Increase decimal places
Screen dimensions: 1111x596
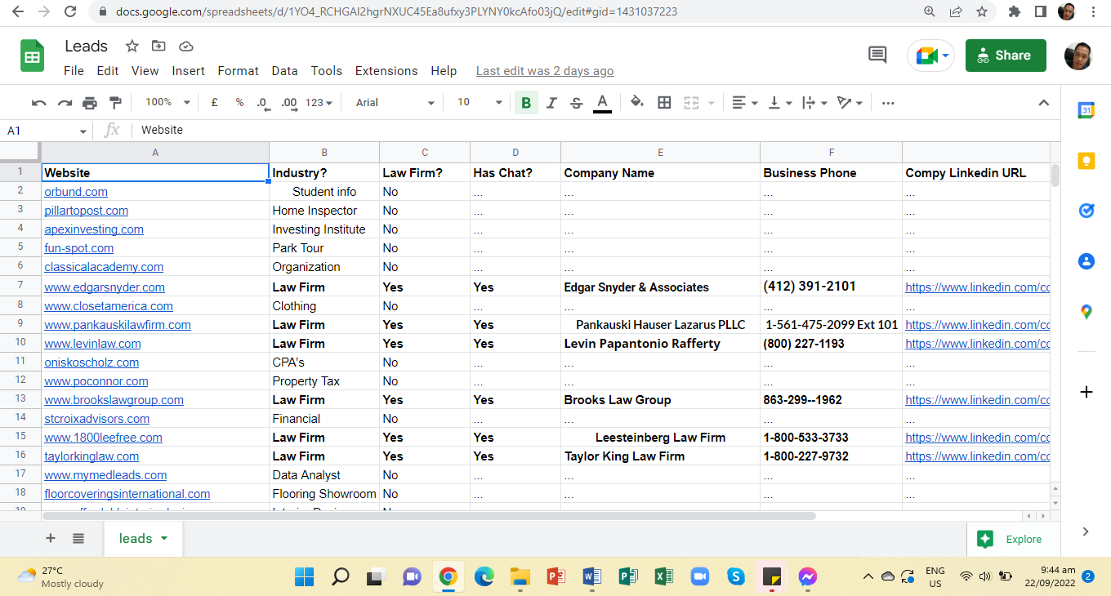[x=289, y=103]
